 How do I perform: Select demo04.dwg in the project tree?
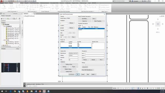[x=13, y=33]
